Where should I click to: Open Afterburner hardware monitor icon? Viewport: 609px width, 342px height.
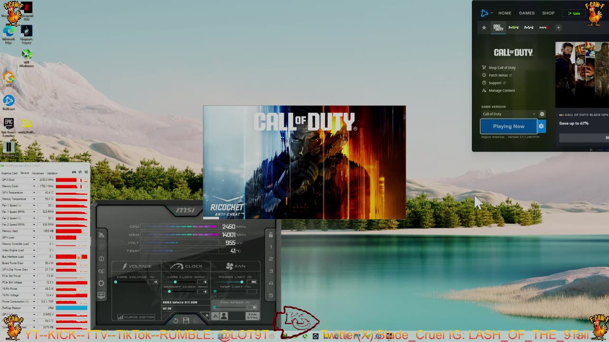pos(101,295)
